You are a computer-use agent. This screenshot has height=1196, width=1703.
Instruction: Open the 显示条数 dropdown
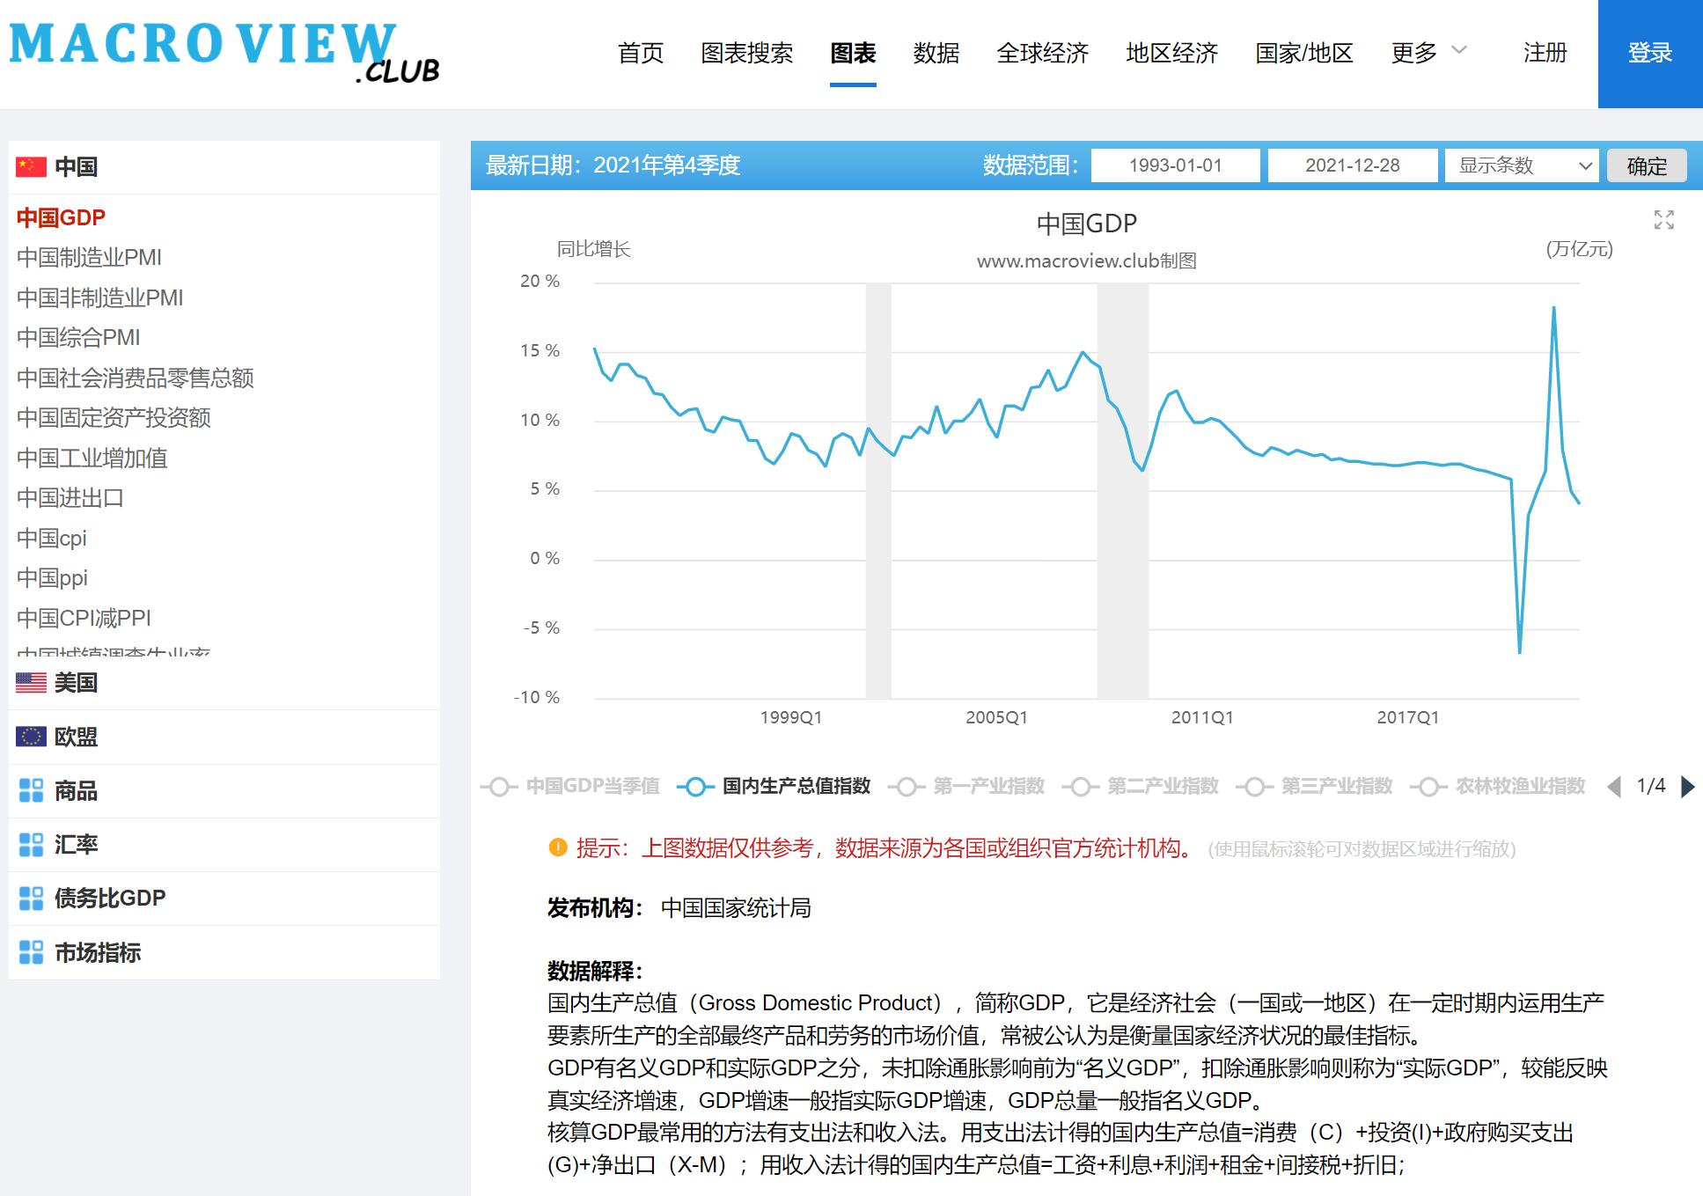tap(1522, 165)
